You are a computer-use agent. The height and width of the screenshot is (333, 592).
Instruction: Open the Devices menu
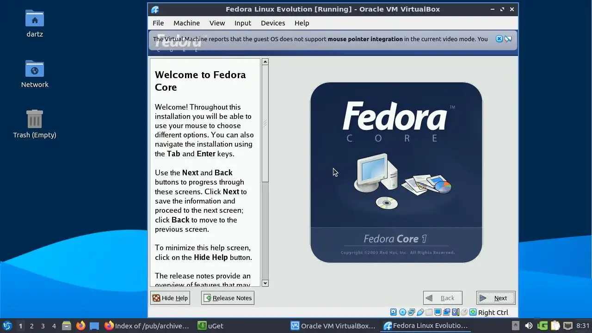[273, 23]
